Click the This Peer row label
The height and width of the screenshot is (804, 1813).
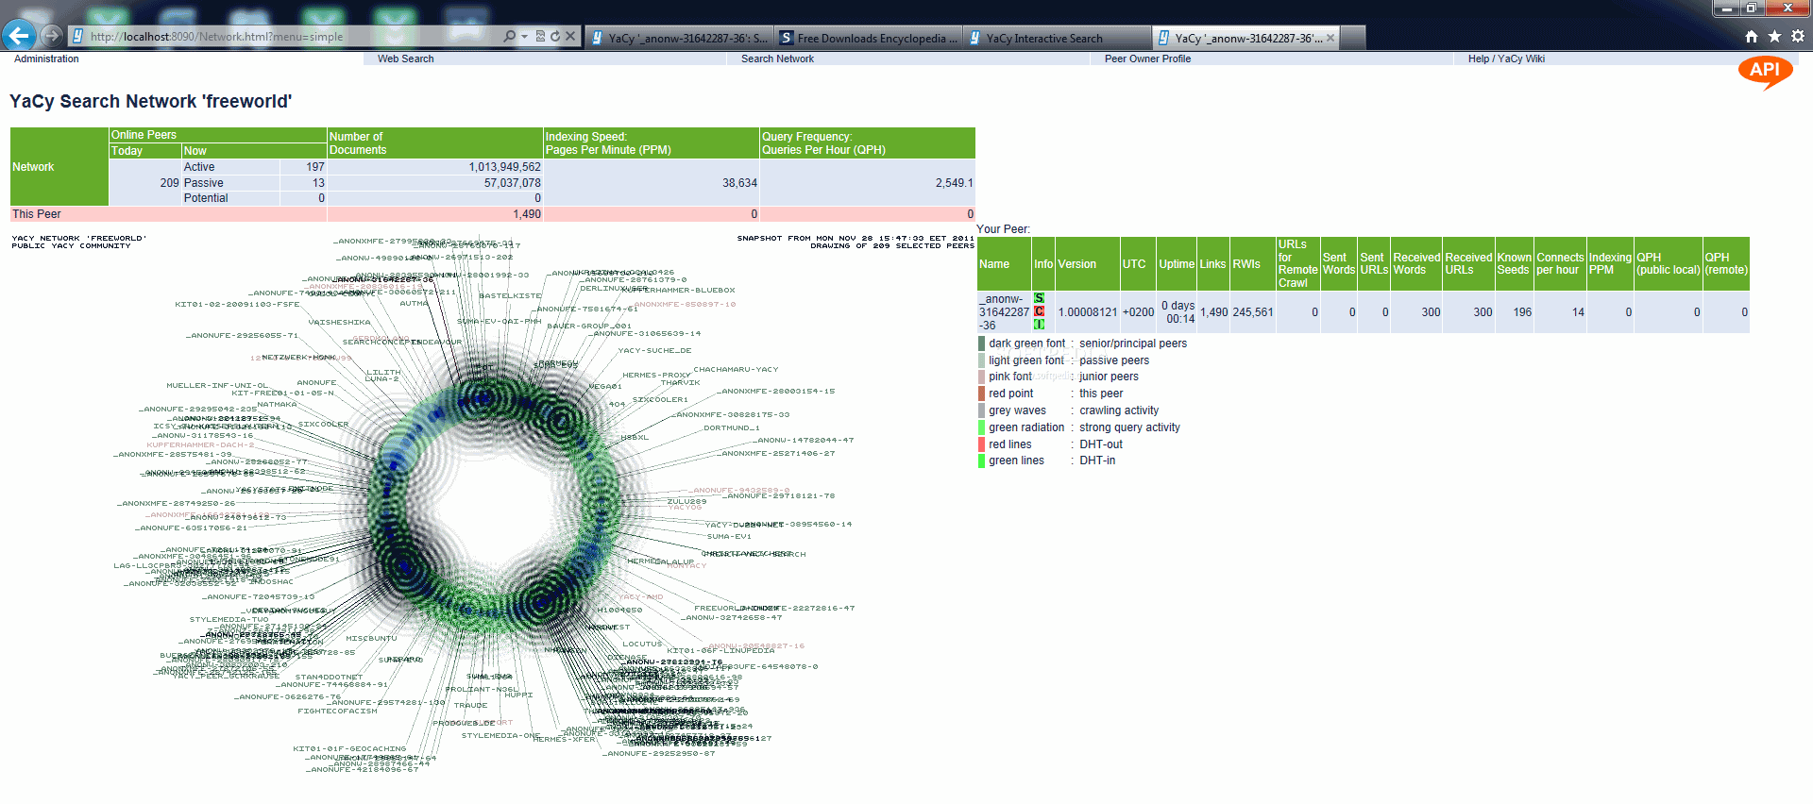(x=37, y=214)
